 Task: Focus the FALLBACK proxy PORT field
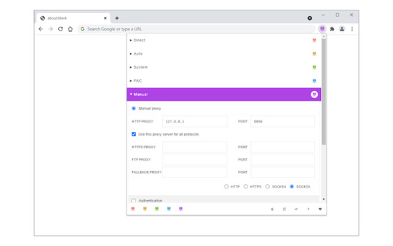pos(282,172)
